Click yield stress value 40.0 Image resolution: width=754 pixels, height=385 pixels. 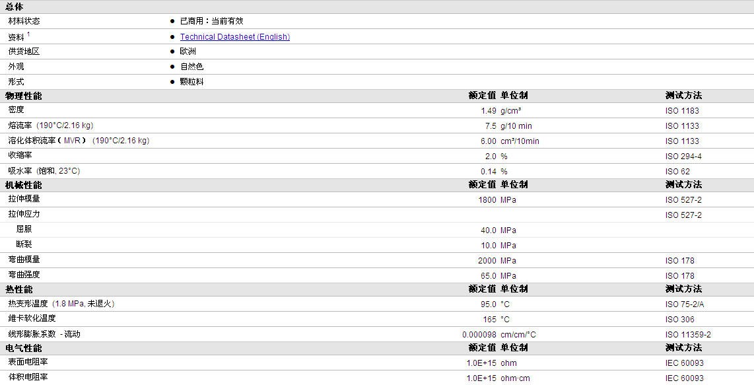click(489, 230)
